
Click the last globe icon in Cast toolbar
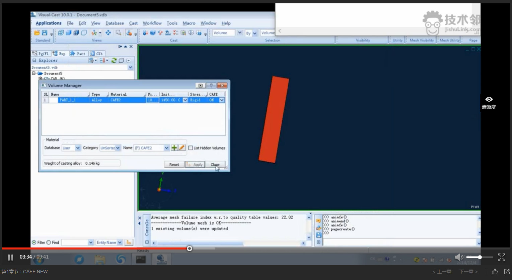199,33
